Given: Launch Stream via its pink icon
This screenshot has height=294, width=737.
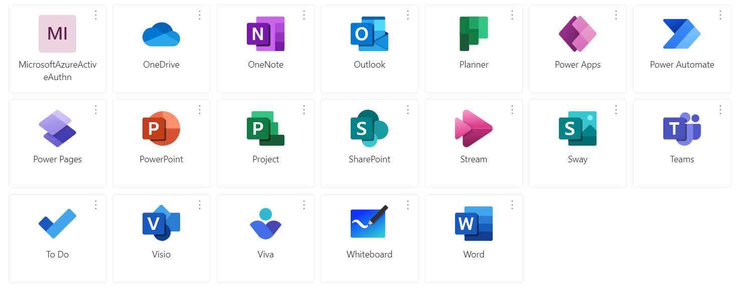Looking at the screenshot, I should pyautogui.click(x=474, y=128).
